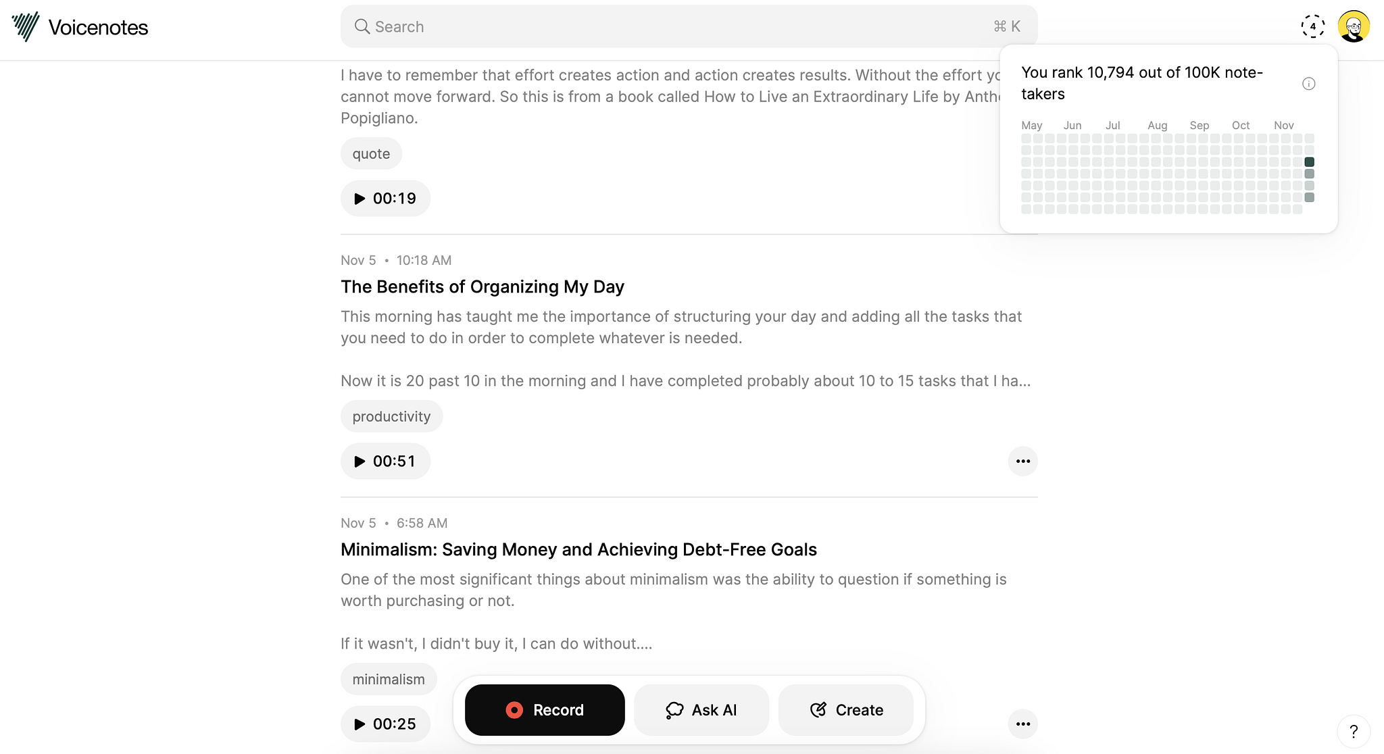
Task: Open options for Minimalism note
Action: [x=1023, y=722]
